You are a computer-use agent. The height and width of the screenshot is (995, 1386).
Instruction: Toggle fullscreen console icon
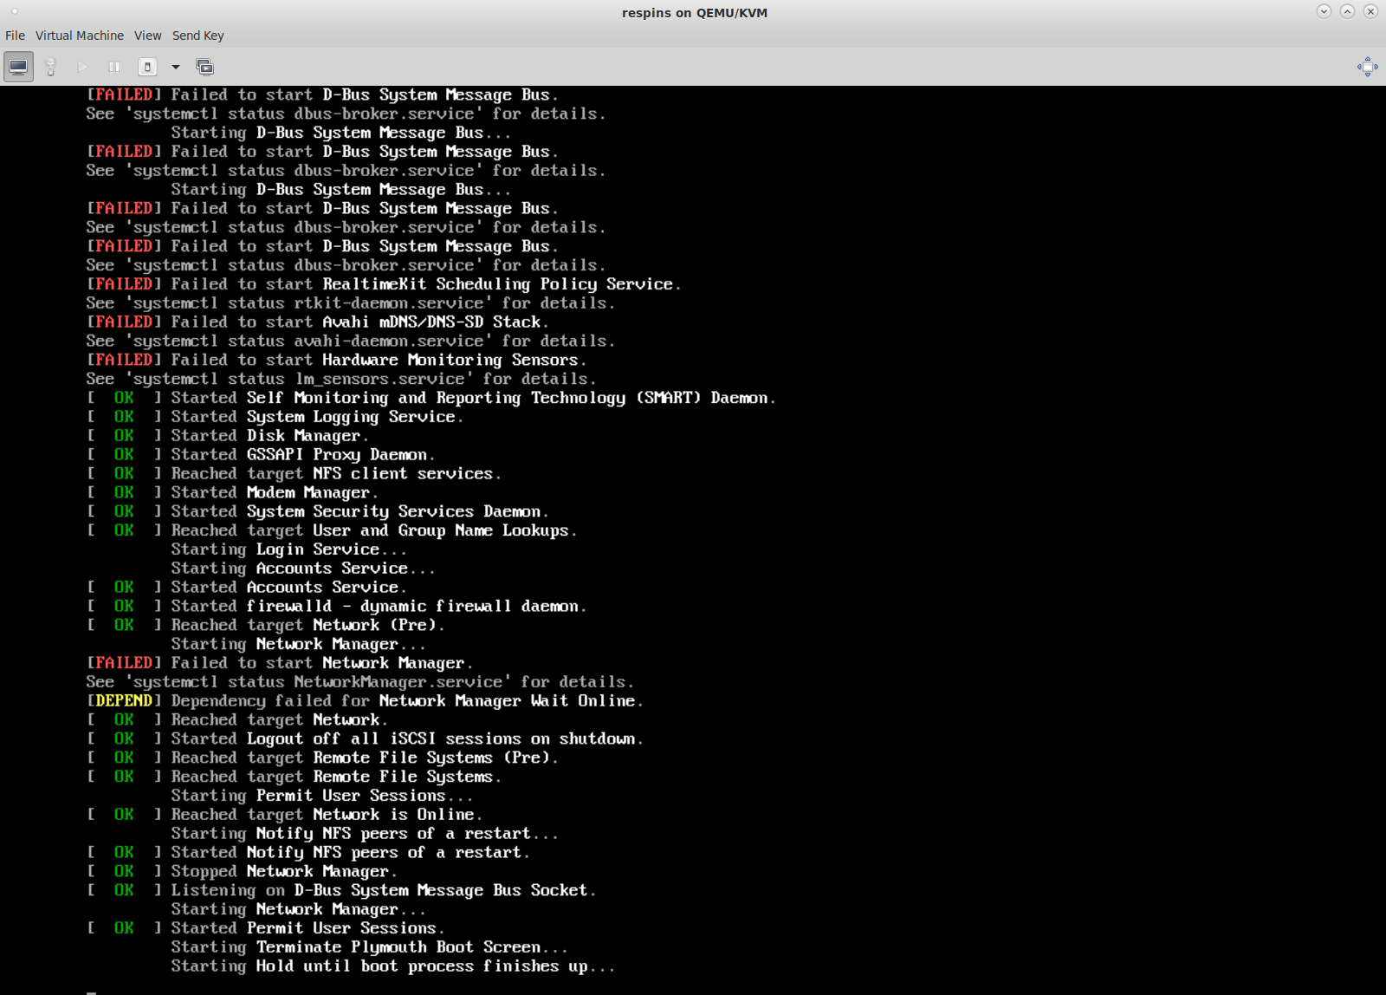coord(1367,67)
